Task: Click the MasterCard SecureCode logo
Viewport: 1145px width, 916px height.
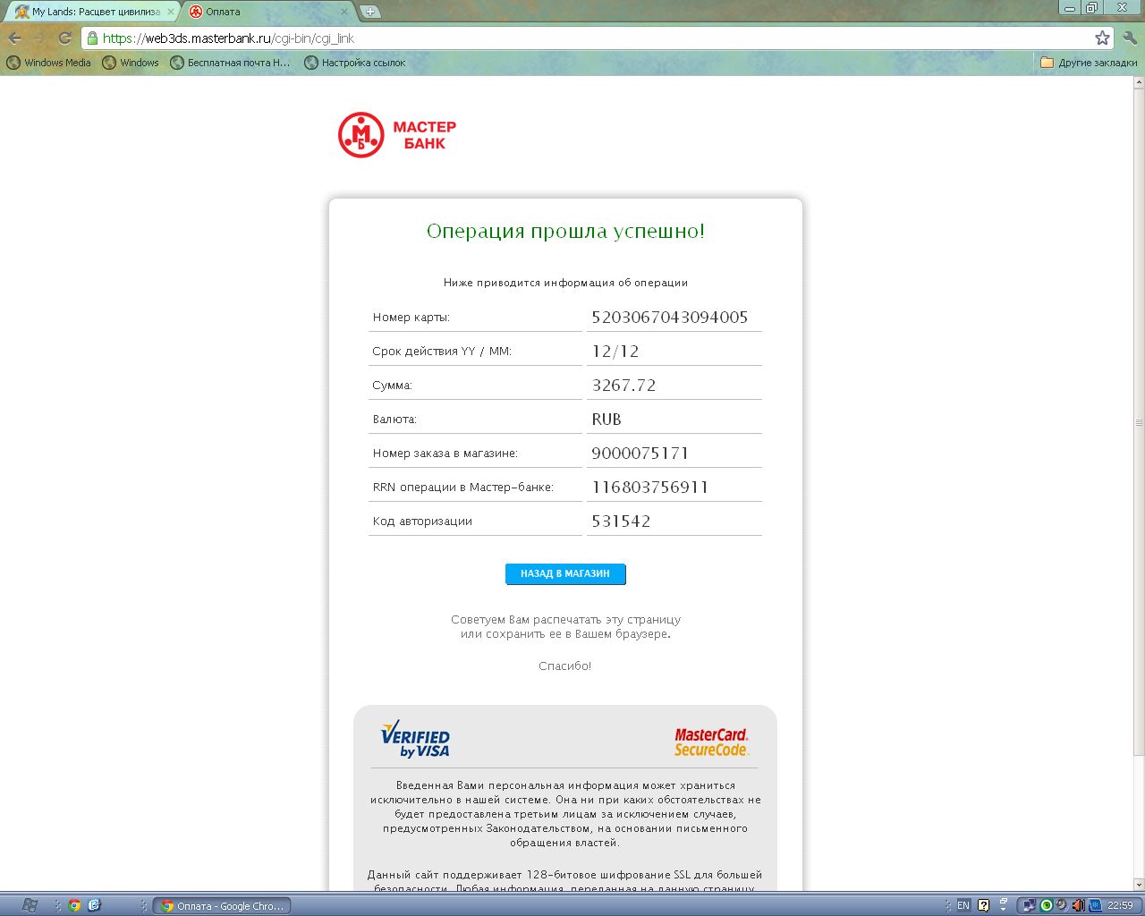Action: pos(711,742)
